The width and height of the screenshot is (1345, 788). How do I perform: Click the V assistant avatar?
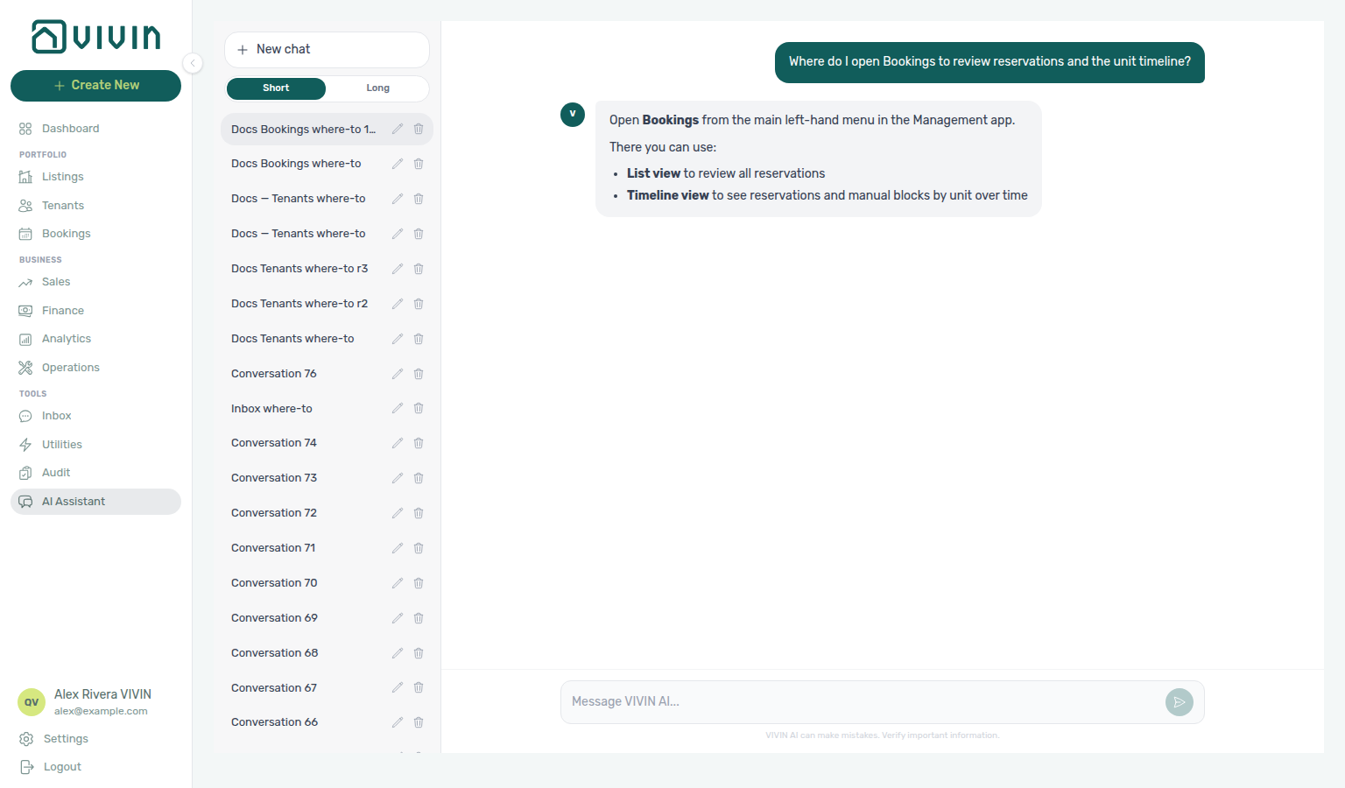click(x=573, y=115)
